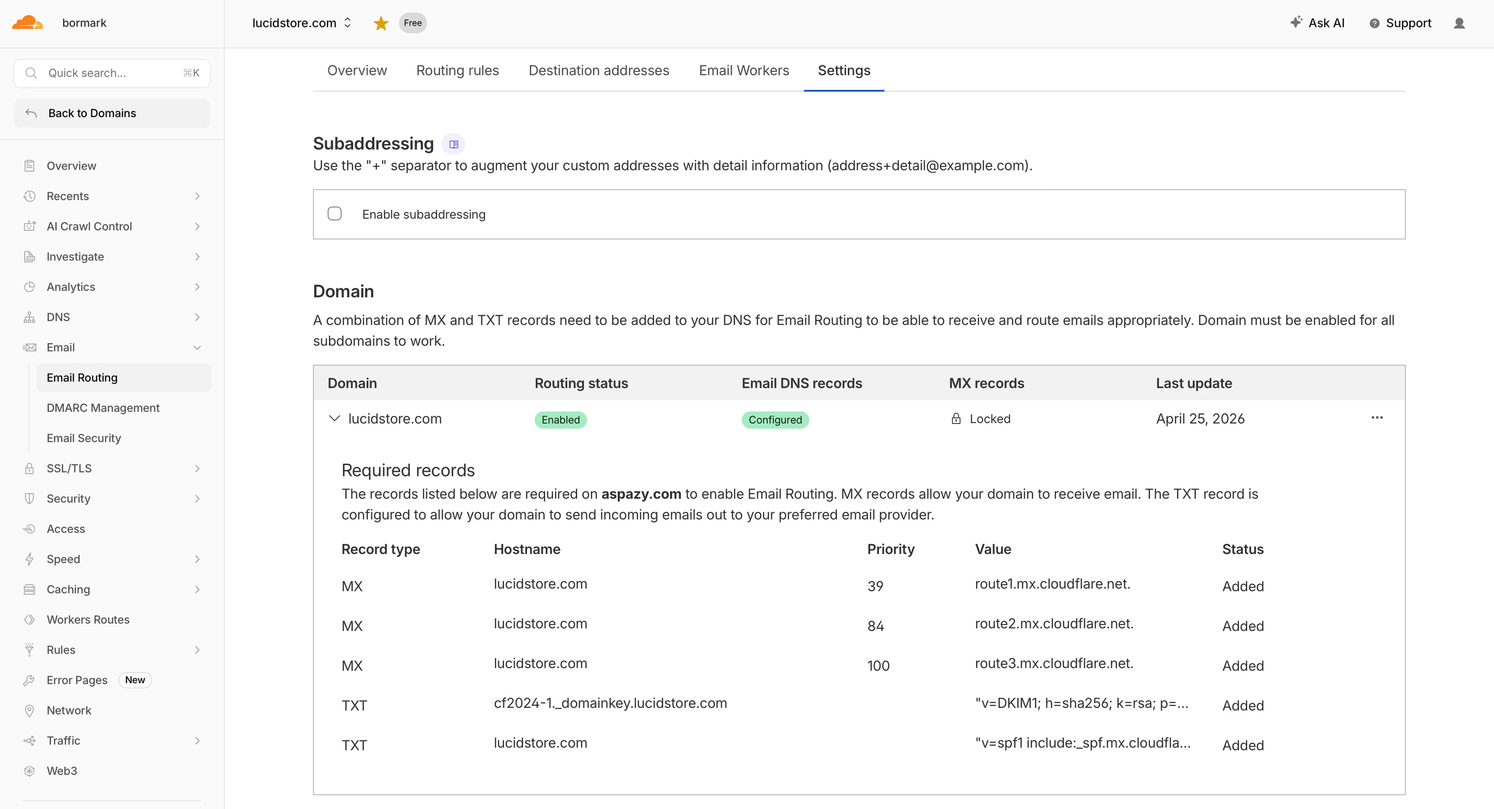Focus the Quick search input field
The image size is (1494, 809).
112,73
